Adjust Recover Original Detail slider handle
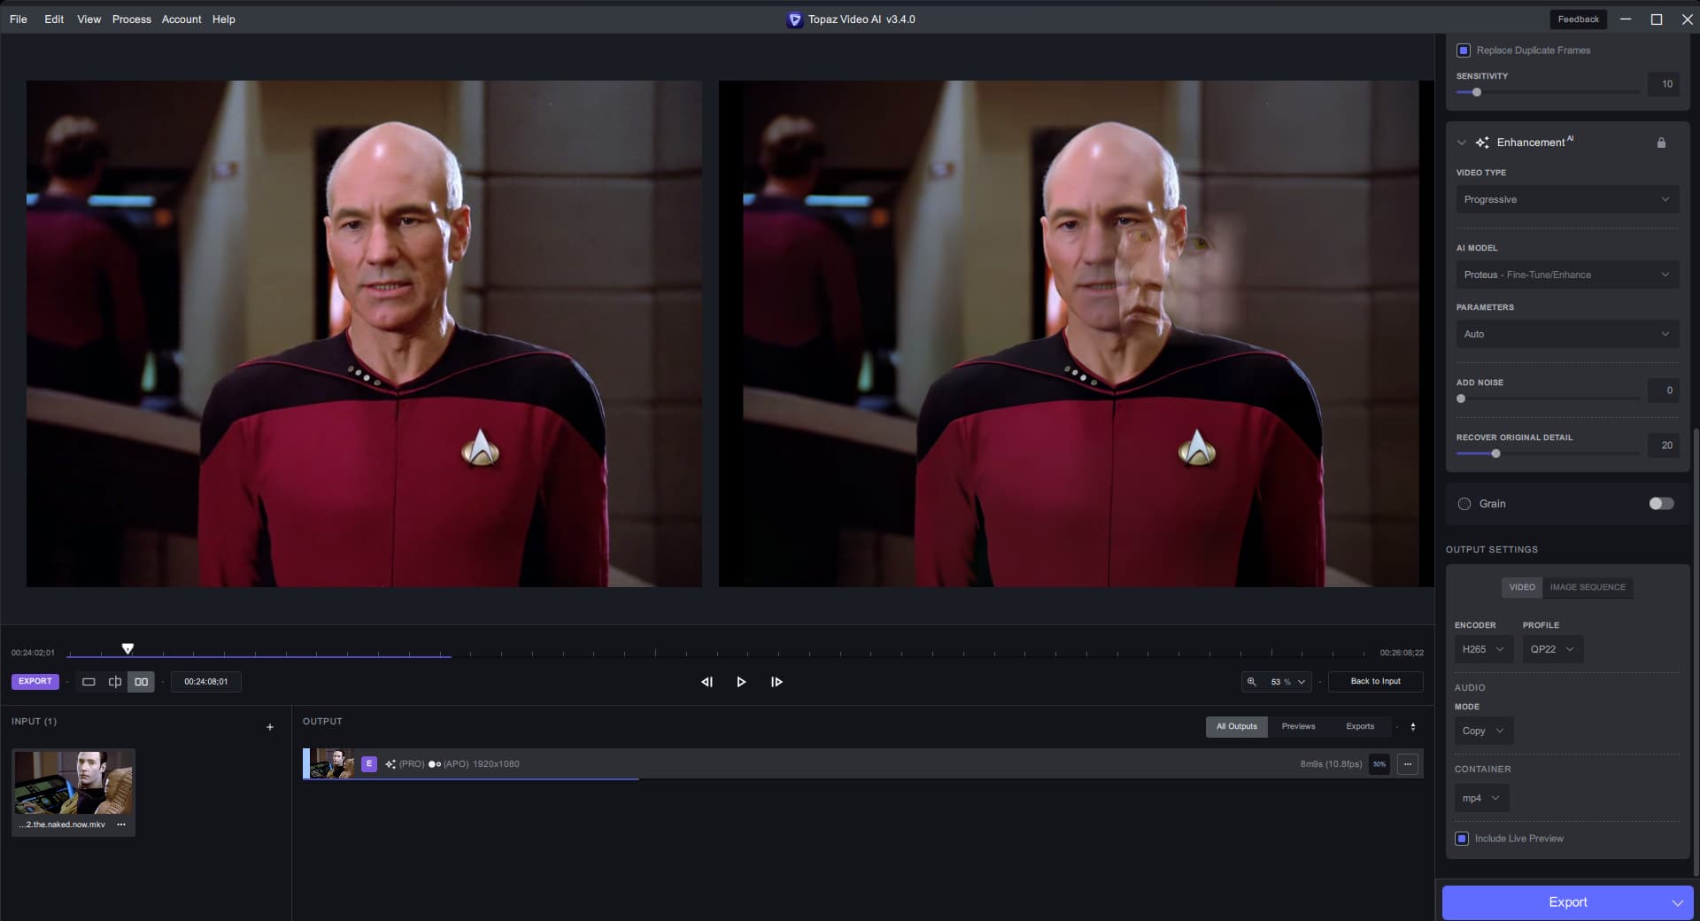 pos(1495,453)
